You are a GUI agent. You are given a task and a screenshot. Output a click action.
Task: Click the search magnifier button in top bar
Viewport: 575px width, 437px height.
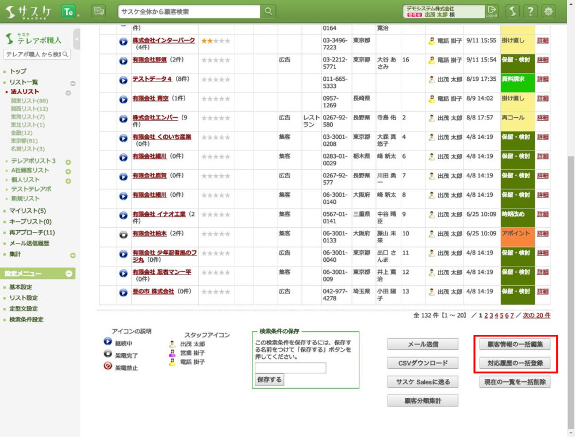click(269, 11)
